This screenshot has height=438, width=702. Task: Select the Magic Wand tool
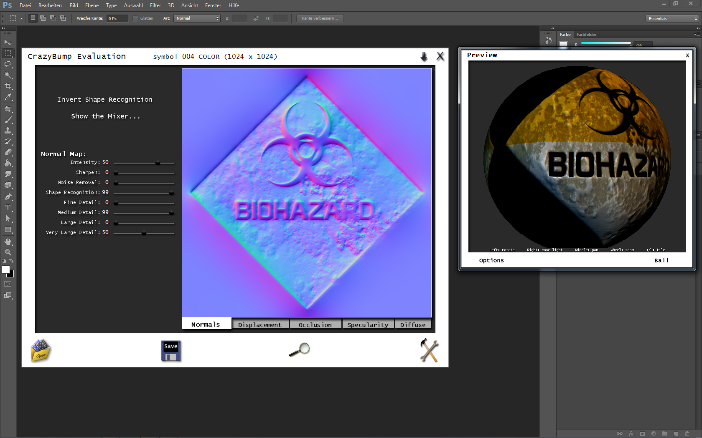(8, 75)
